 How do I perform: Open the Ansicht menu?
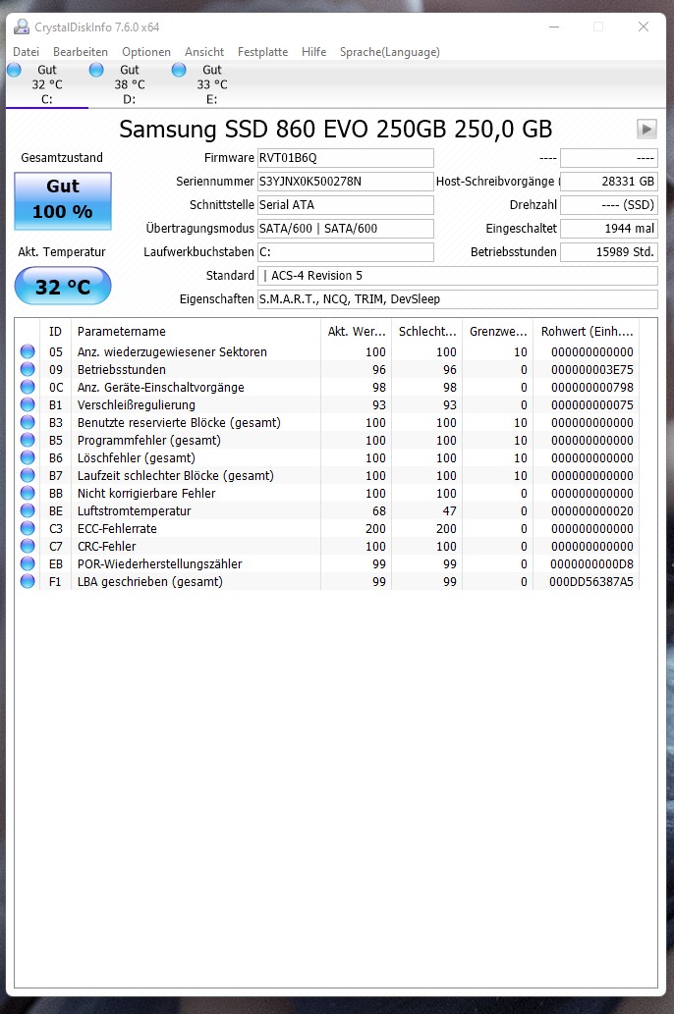point(204,52)
